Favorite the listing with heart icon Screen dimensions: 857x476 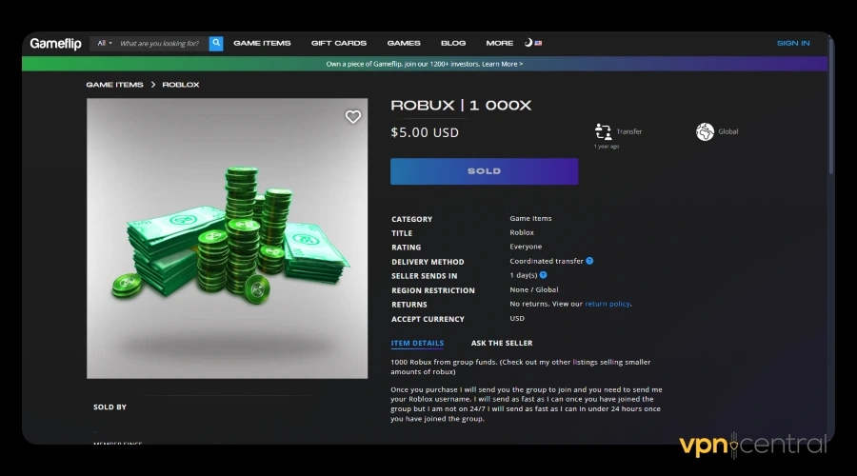click(x=353, y=116)
